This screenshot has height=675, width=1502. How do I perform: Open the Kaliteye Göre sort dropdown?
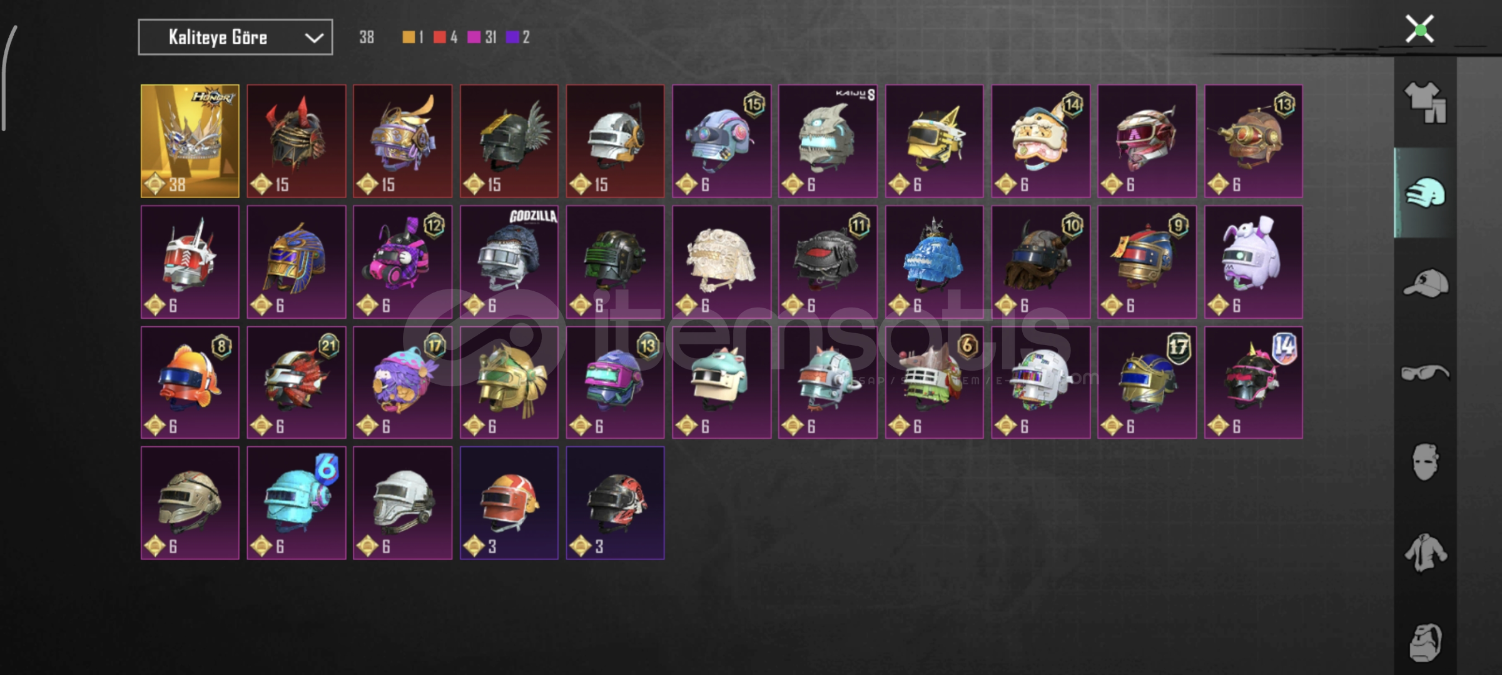(235, 37)
